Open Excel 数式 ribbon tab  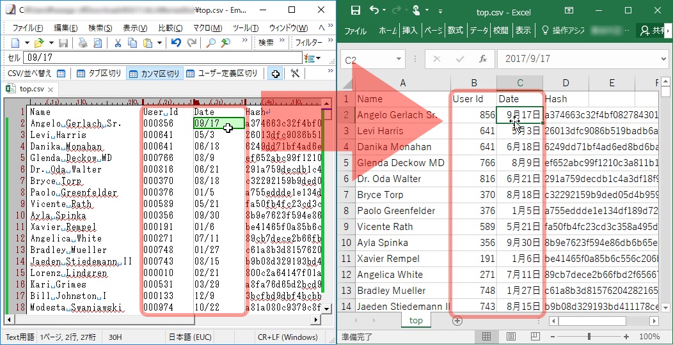[x=455, y=31]
